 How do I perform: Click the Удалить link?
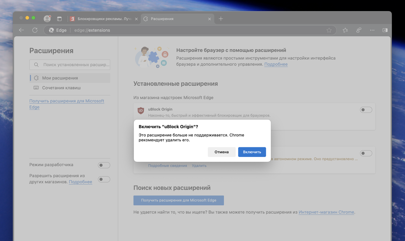pos(199,166)
